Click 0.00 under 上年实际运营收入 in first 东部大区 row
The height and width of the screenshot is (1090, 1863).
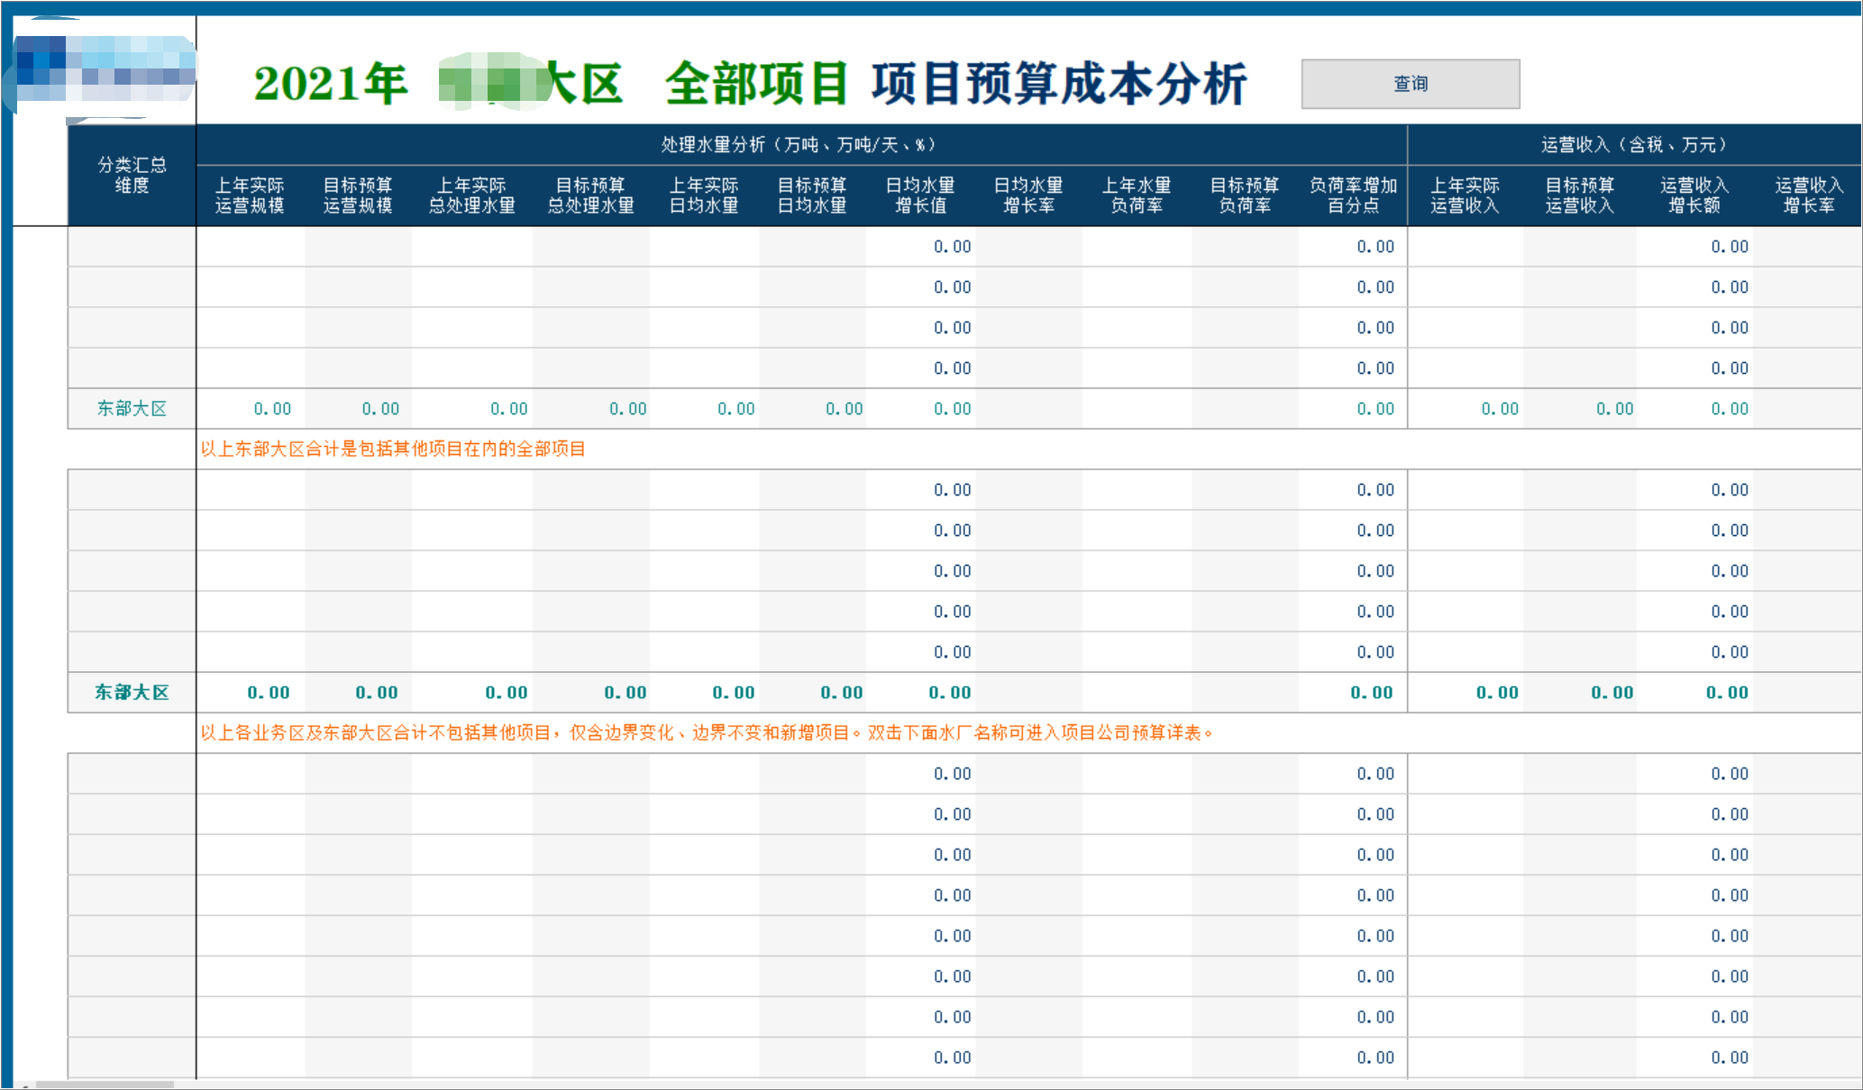tap(1500, 409)
